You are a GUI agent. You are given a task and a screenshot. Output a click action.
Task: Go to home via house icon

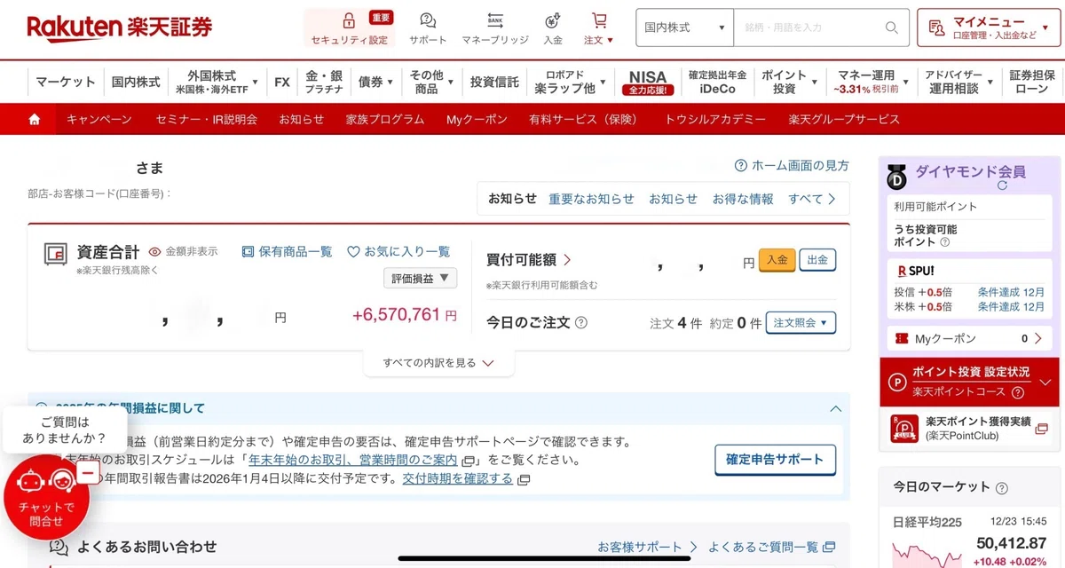[35, 119]
